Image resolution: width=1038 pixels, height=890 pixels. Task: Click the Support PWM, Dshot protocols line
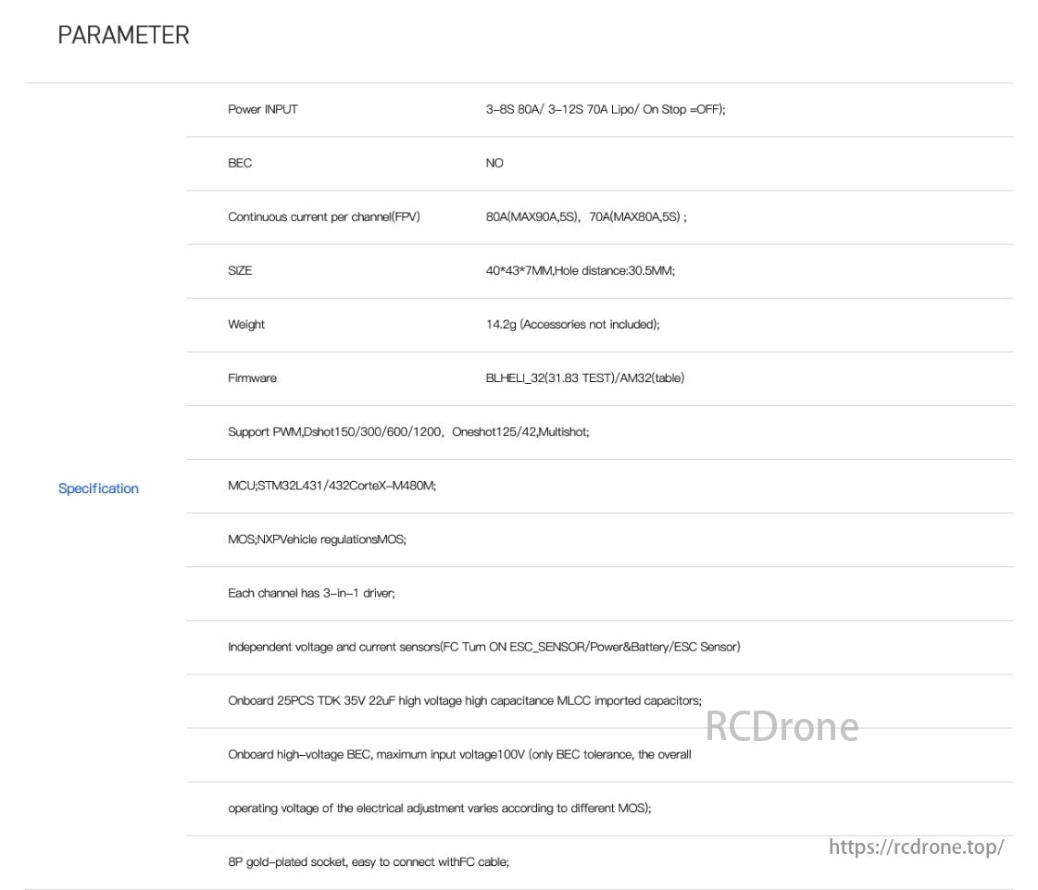pyautogui.click(x=408, y=431)
